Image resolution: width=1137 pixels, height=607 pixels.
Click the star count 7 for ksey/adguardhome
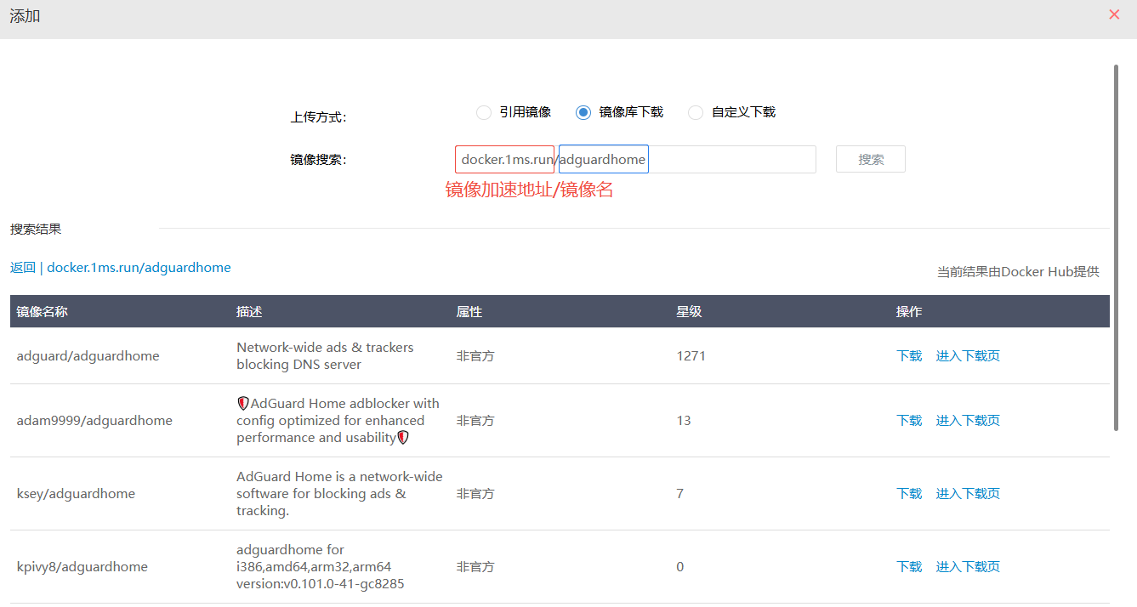[679, 493]
